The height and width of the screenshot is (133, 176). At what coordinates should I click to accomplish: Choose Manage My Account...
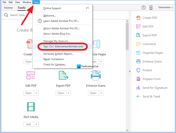click(63, 41)
